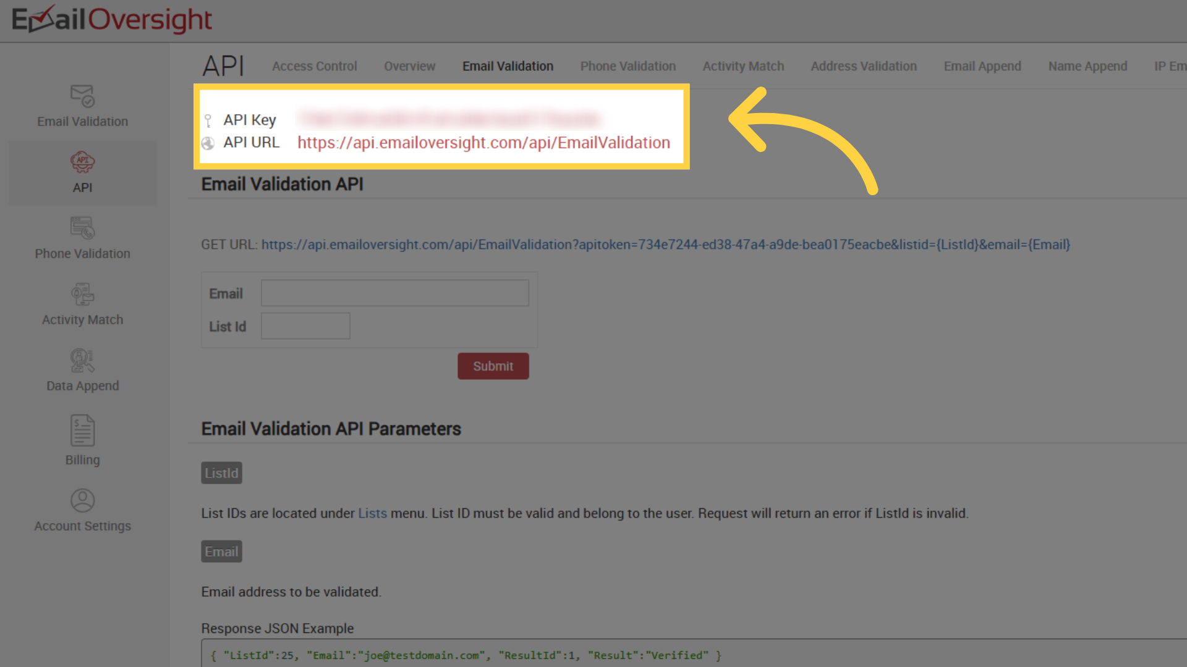
Task: Click the API Key label text
Action: 249,120
